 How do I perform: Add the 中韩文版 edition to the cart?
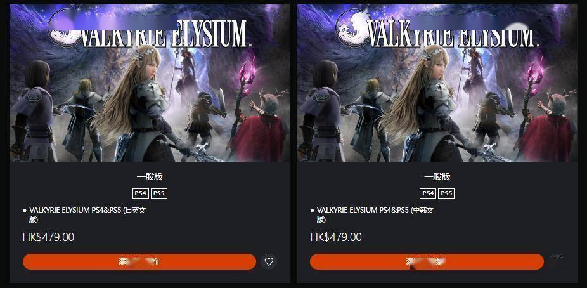pos(427,261)
